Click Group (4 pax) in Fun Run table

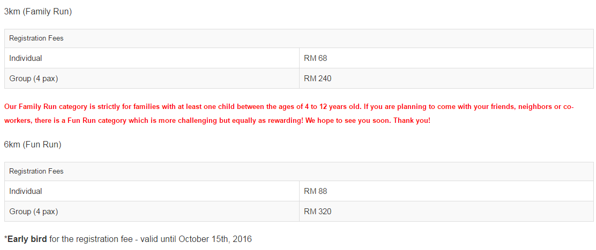(33, 212)
